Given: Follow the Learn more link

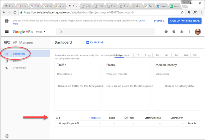Looking at the screenshot, I should pos(142,21).
